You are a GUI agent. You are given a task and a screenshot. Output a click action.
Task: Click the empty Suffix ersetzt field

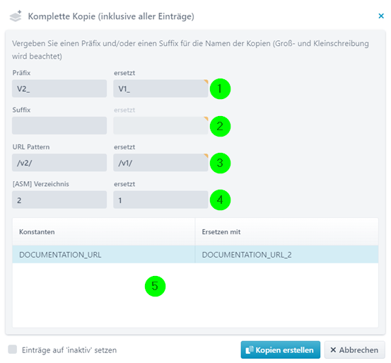point(161,125)
